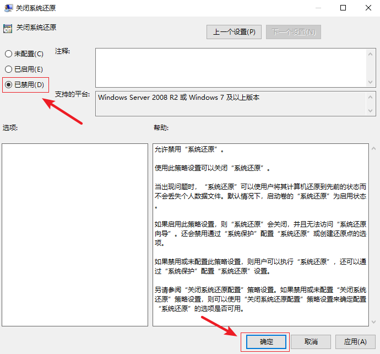Image resolution: width=380 pixels, height=354 pixels.
Task: Click up arrow in 支持的平台 scrollbar
Action: (371, 96)
